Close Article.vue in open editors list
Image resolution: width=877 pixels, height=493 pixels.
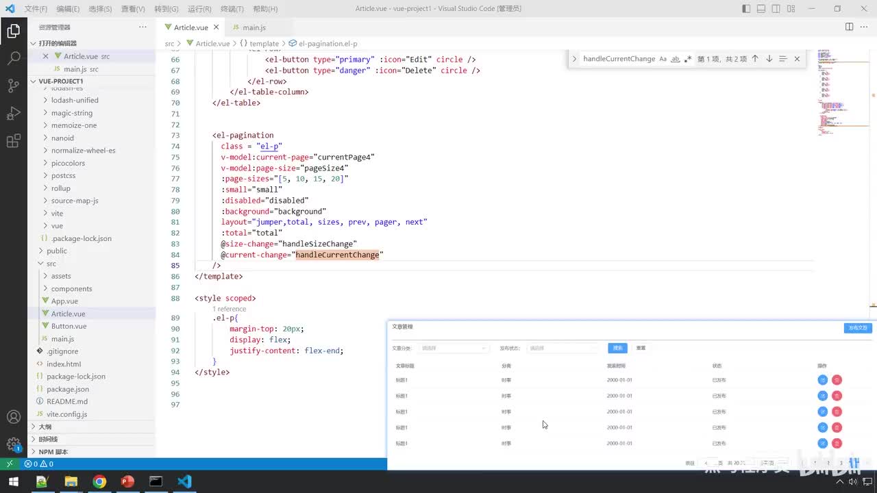[x=46, y=56]
